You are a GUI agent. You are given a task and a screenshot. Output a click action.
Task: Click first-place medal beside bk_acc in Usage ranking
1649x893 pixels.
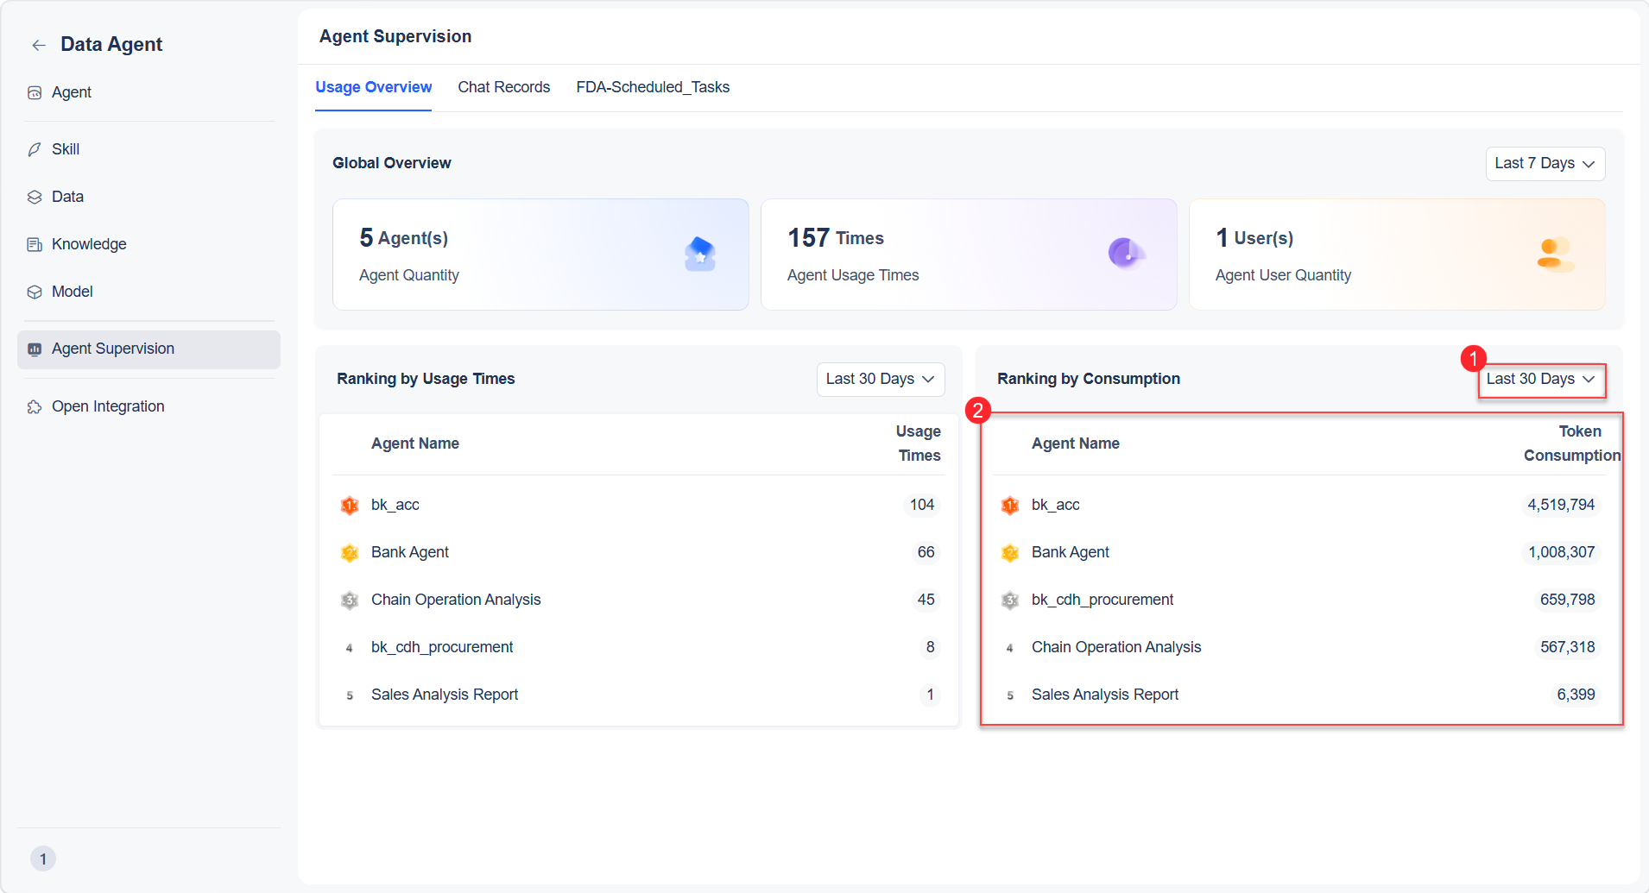(350, 505)
